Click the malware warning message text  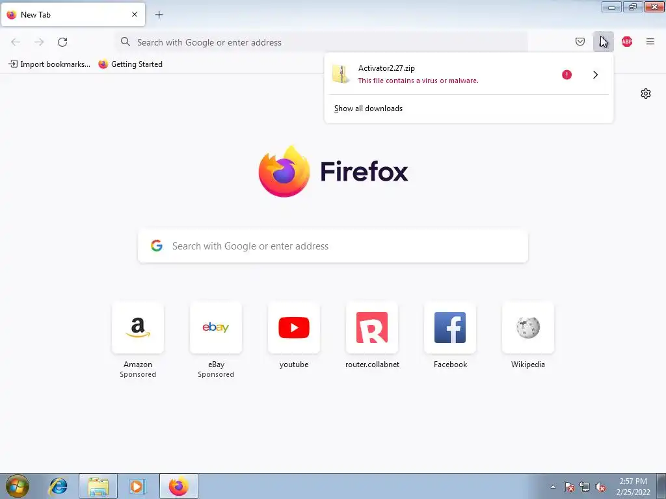coord(418,81)
